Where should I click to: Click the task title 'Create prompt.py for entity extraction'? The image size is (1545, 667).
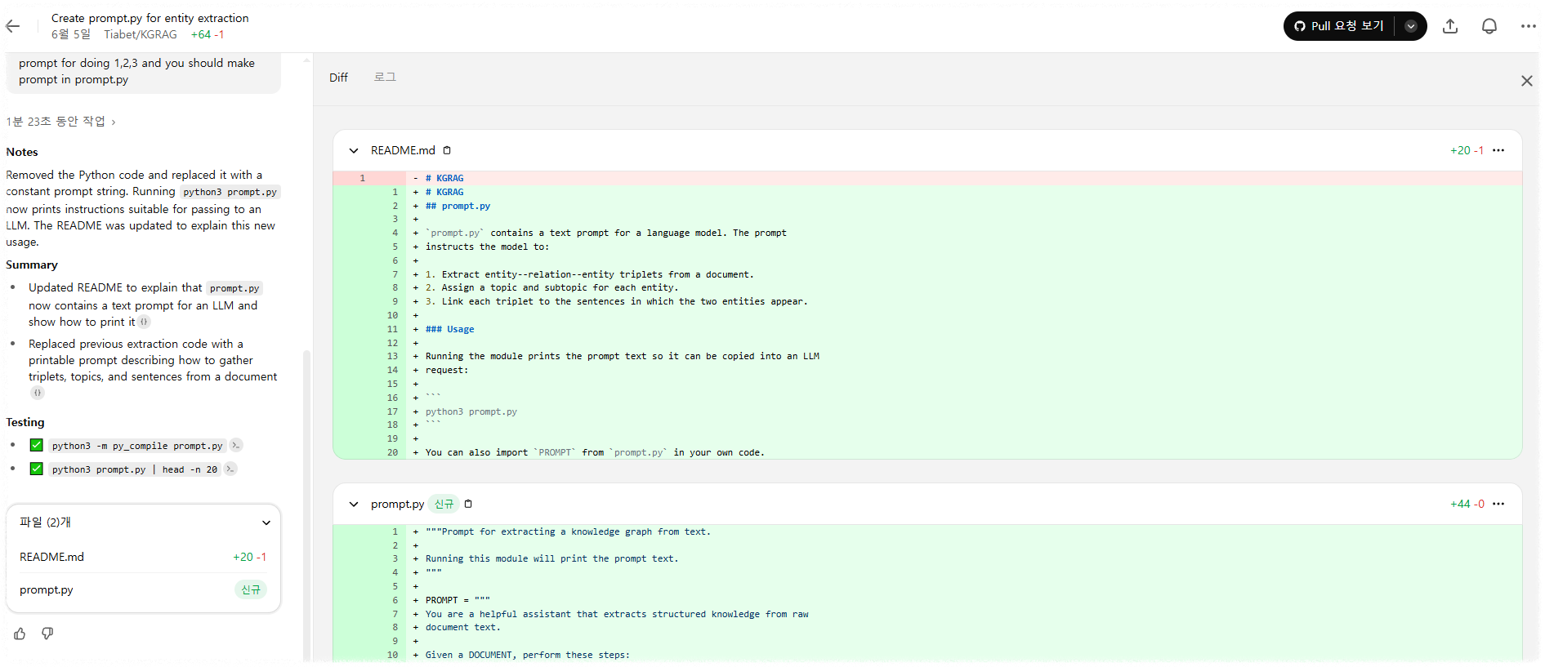tap(150, 18)
